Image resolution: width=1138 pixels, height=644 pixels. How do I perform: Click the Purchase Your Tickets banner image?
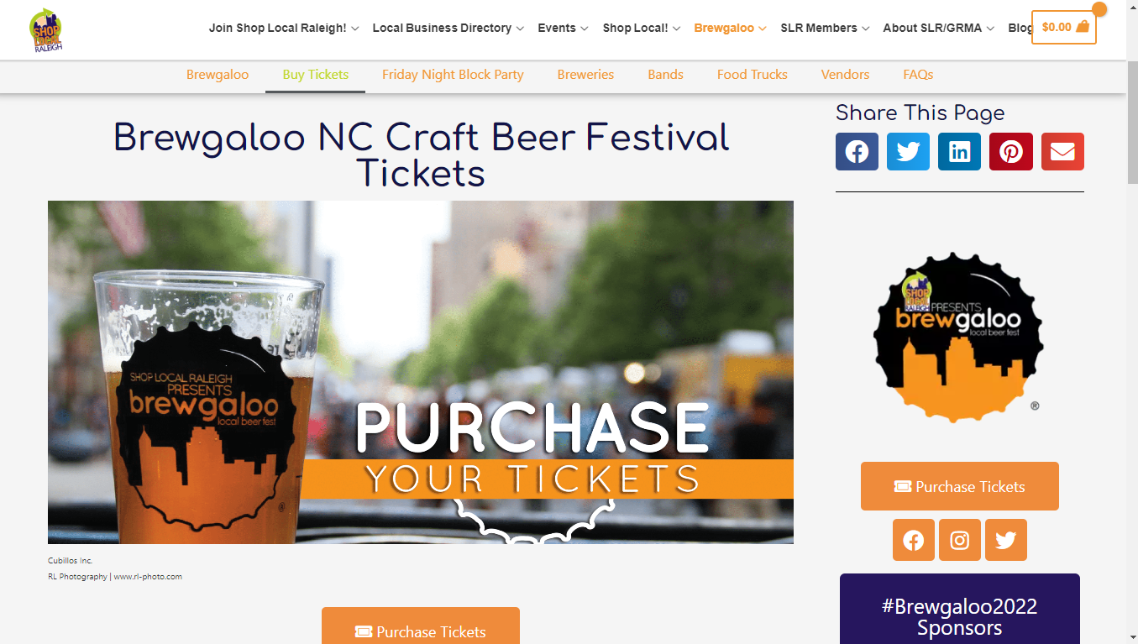tap(420, 372)
